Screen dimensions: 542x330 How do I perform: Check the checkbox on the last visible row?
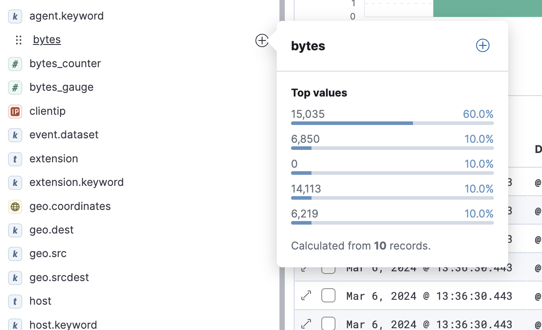click(x=328, y=324)
